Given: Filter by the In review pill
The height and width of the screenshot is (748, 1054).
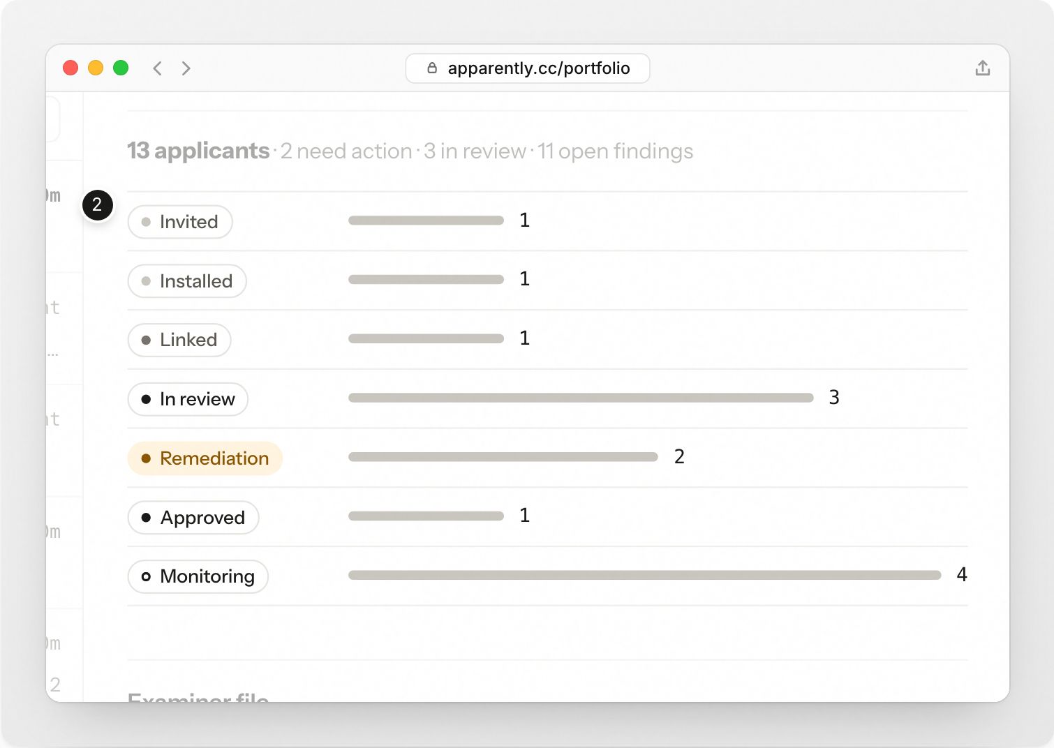Looking at the screenshot, I should 188,399.
